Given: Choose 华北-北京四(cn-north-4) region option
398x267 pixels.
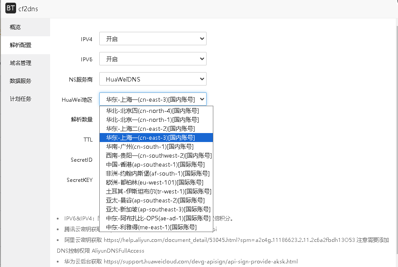Looking at the screenshot, I should [152, 111].
